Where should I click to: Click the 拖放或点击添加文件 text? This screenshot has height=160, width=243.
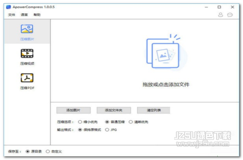(166, 85)
